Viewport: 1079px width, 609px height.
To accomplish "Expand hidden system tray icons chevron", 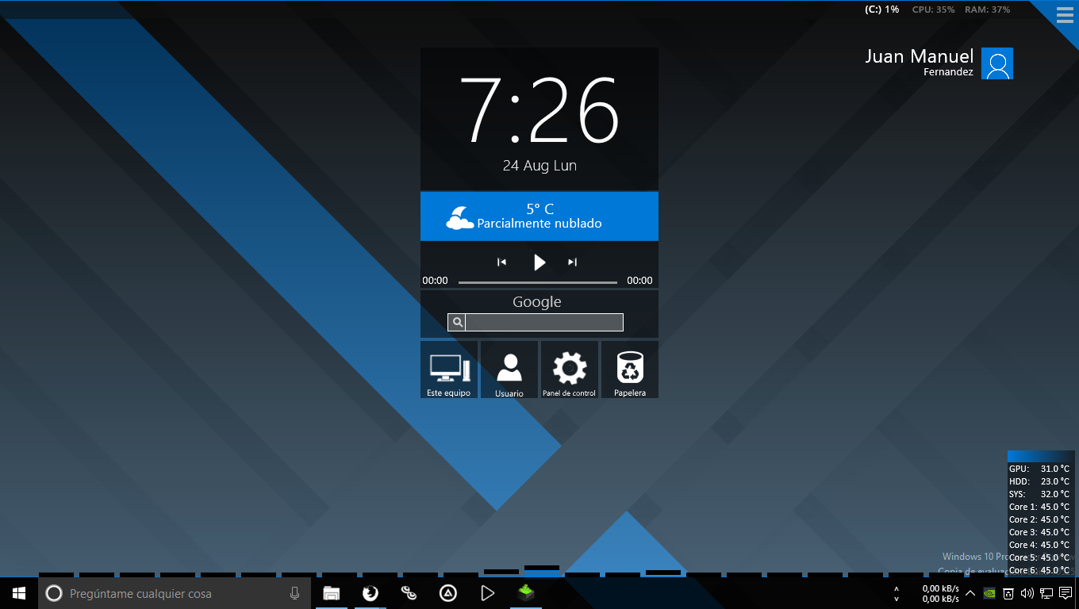I will [970, 593].
